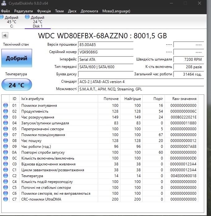The width and height of the screenshot is (211, 216).
Task: Click the Ім'я атрибута column header
Action: tap(58, 99)
